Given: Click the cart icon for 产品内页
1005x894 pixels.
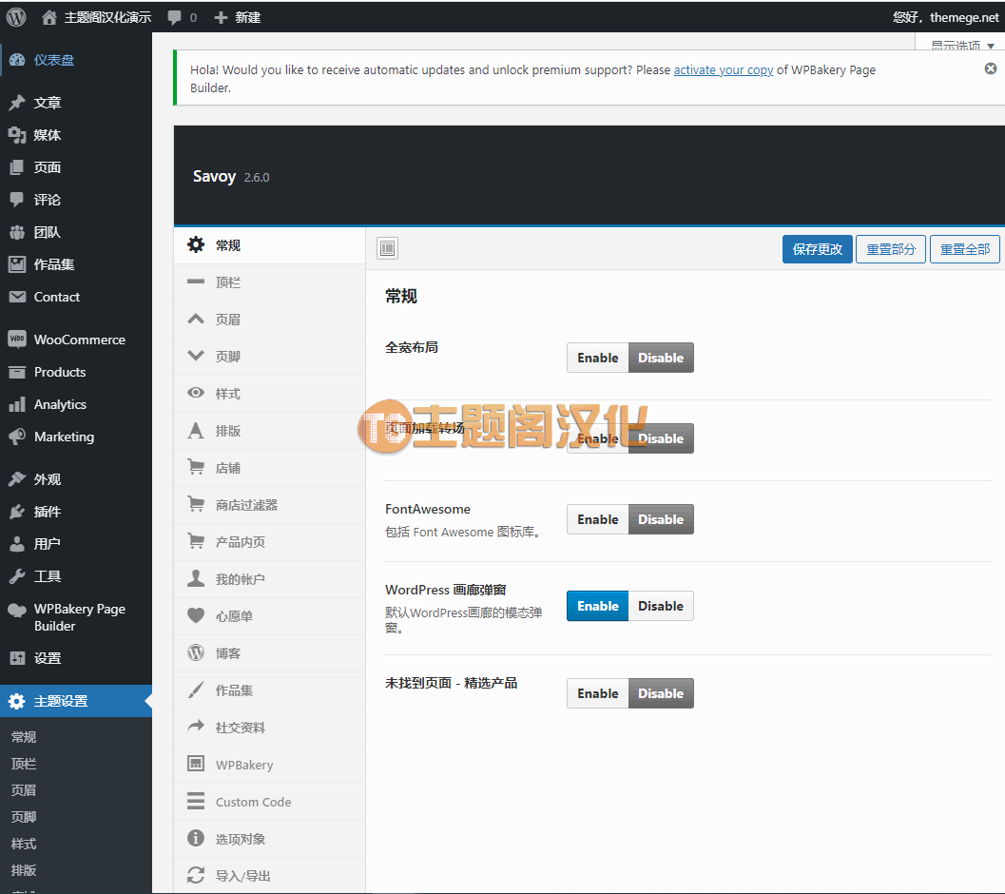Looking at the screenshot, I should (x=196, y=541).
